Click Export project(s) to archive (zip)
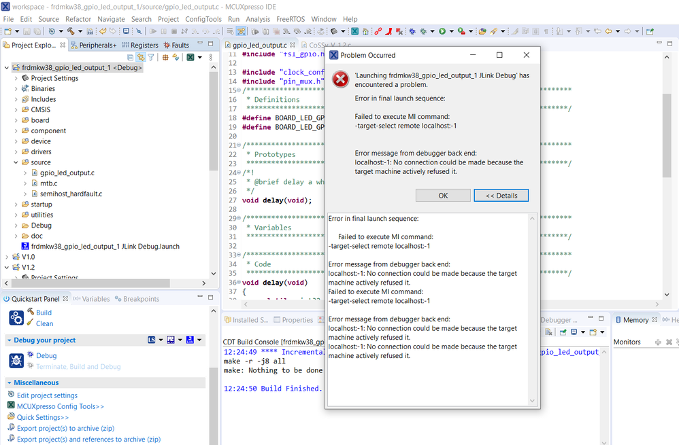Screen dimensions: 679x445 coord(65,428)
